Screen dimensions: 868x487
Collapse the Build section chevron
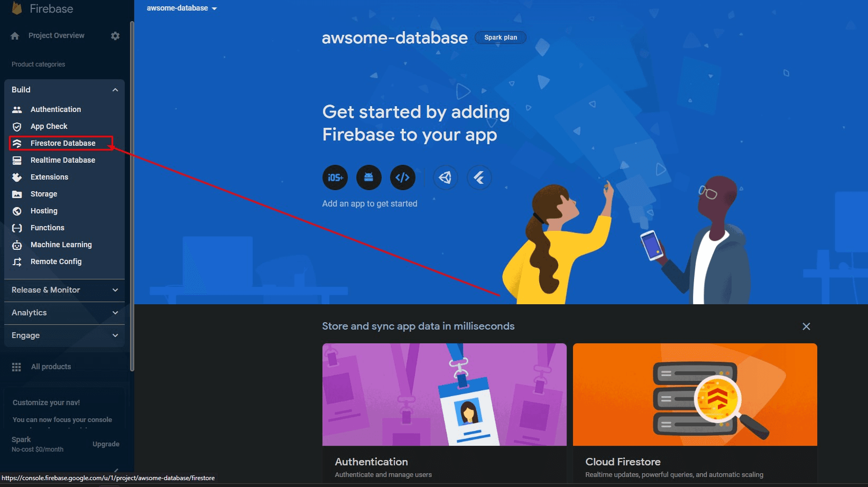115,90
